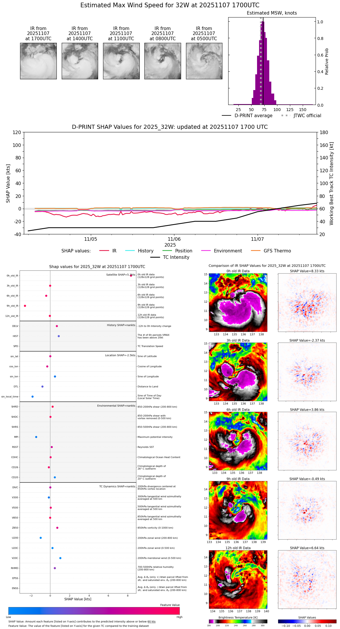Click the main title Estimated Max Wind Speed
Image resolution: width=340 pixels, height=629 pixels.
coord(170,5)
